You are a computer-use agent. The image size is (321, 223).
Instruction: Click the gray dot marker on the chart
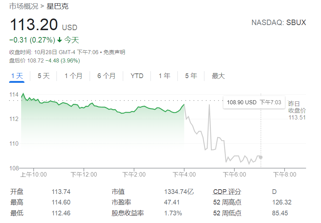click(261, 157)
